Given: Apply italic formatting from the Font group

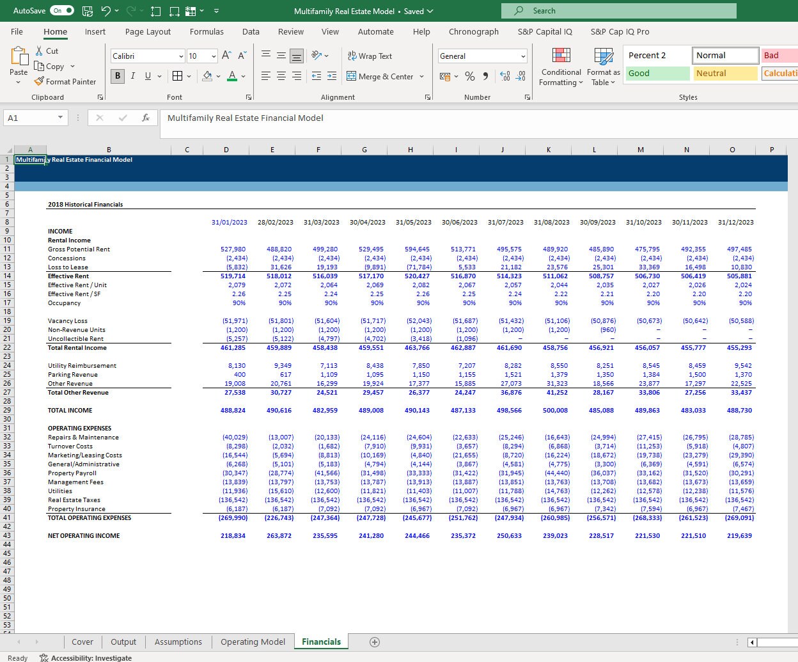Looking at the screenshot, I should [x=133, y=75].
